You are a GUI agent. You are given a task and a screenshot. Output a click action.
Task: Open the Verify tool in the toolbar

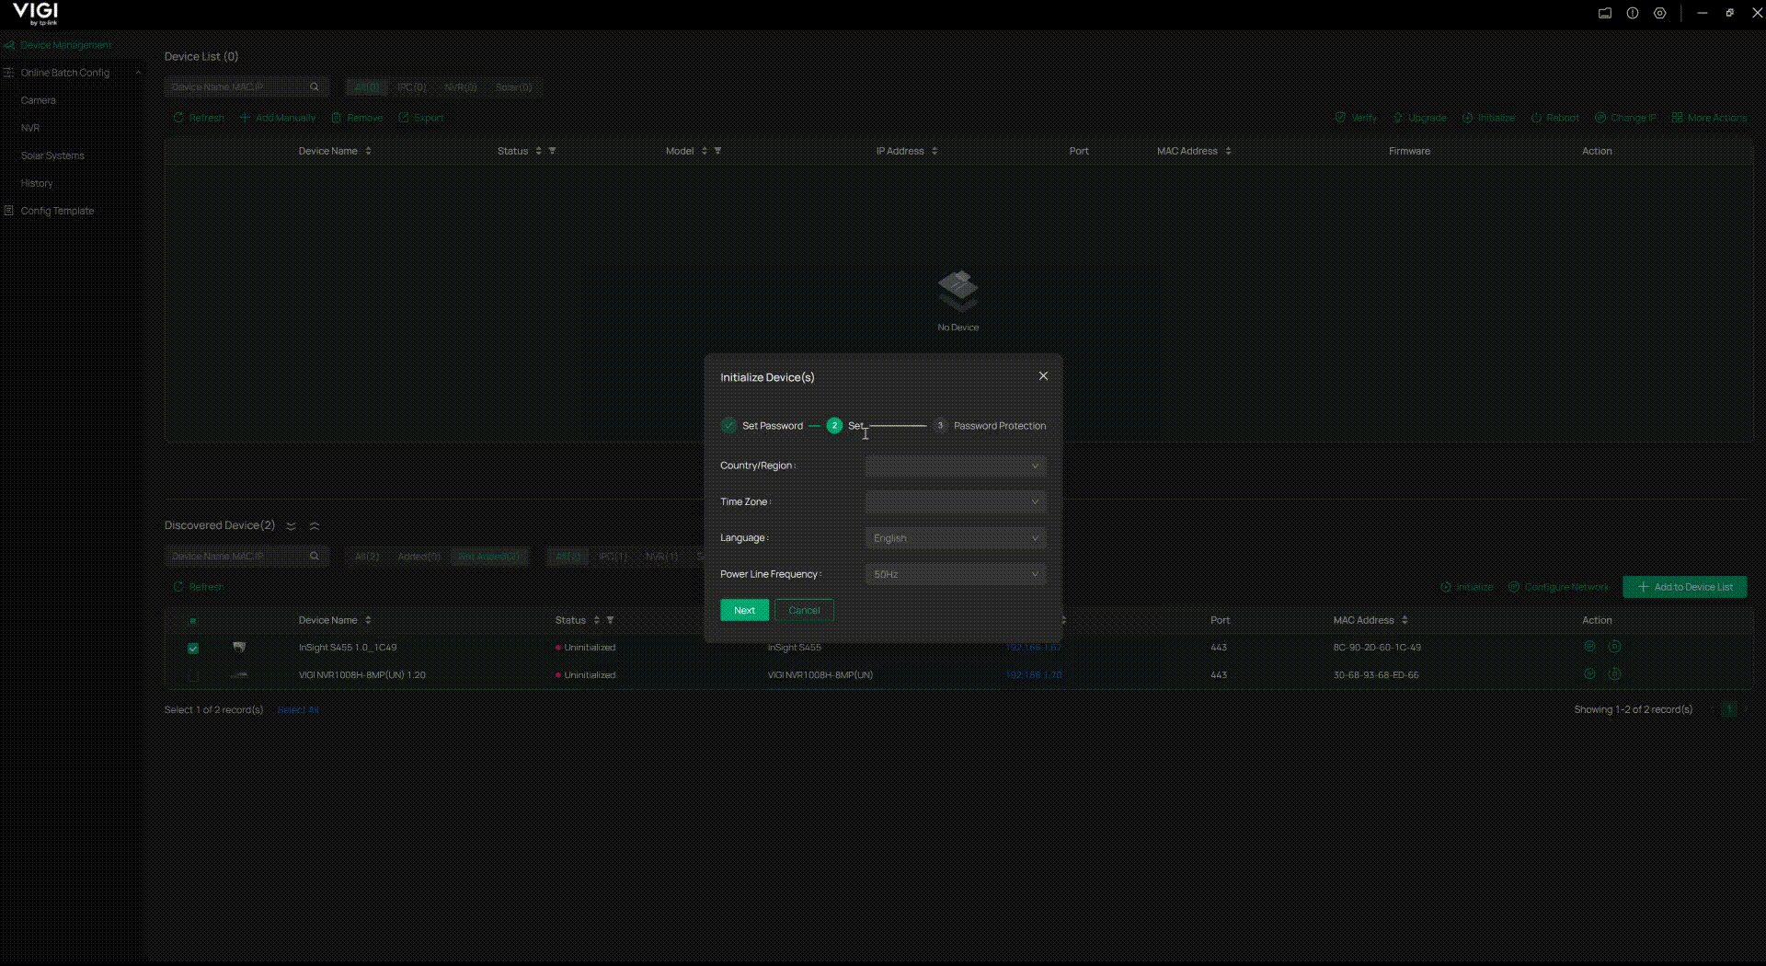tap(1354, 118)
